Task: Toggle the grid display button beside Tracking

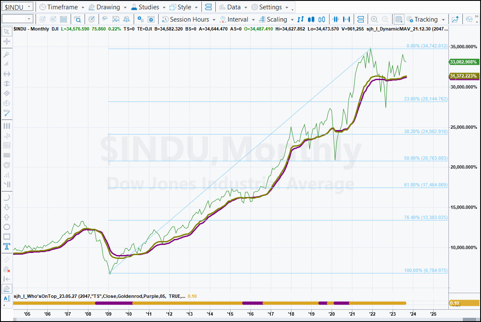Action: point(399,19)
